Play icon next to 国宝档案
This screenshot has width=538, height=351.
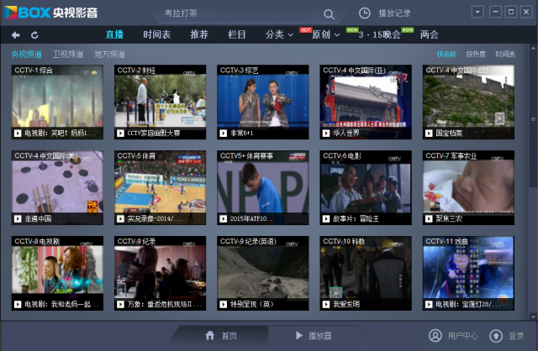click(429, 133)
